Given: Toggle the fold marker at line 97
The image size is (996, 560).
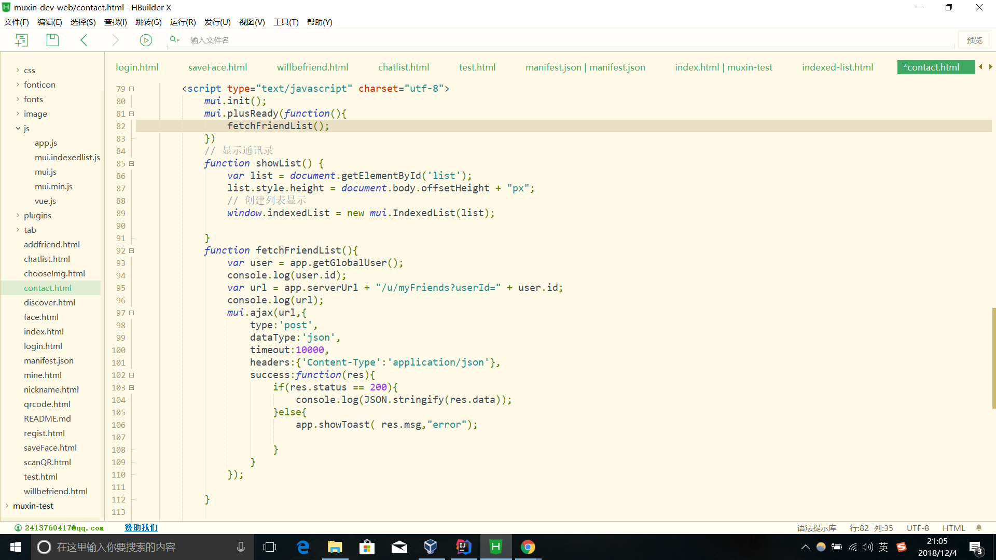Looking at the screenshot, I should [x=132, y=313].
